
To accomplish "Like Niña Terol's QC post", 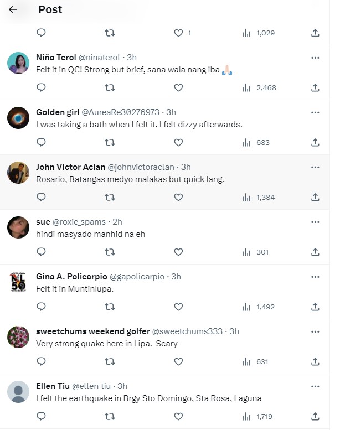I will point(178,87).
